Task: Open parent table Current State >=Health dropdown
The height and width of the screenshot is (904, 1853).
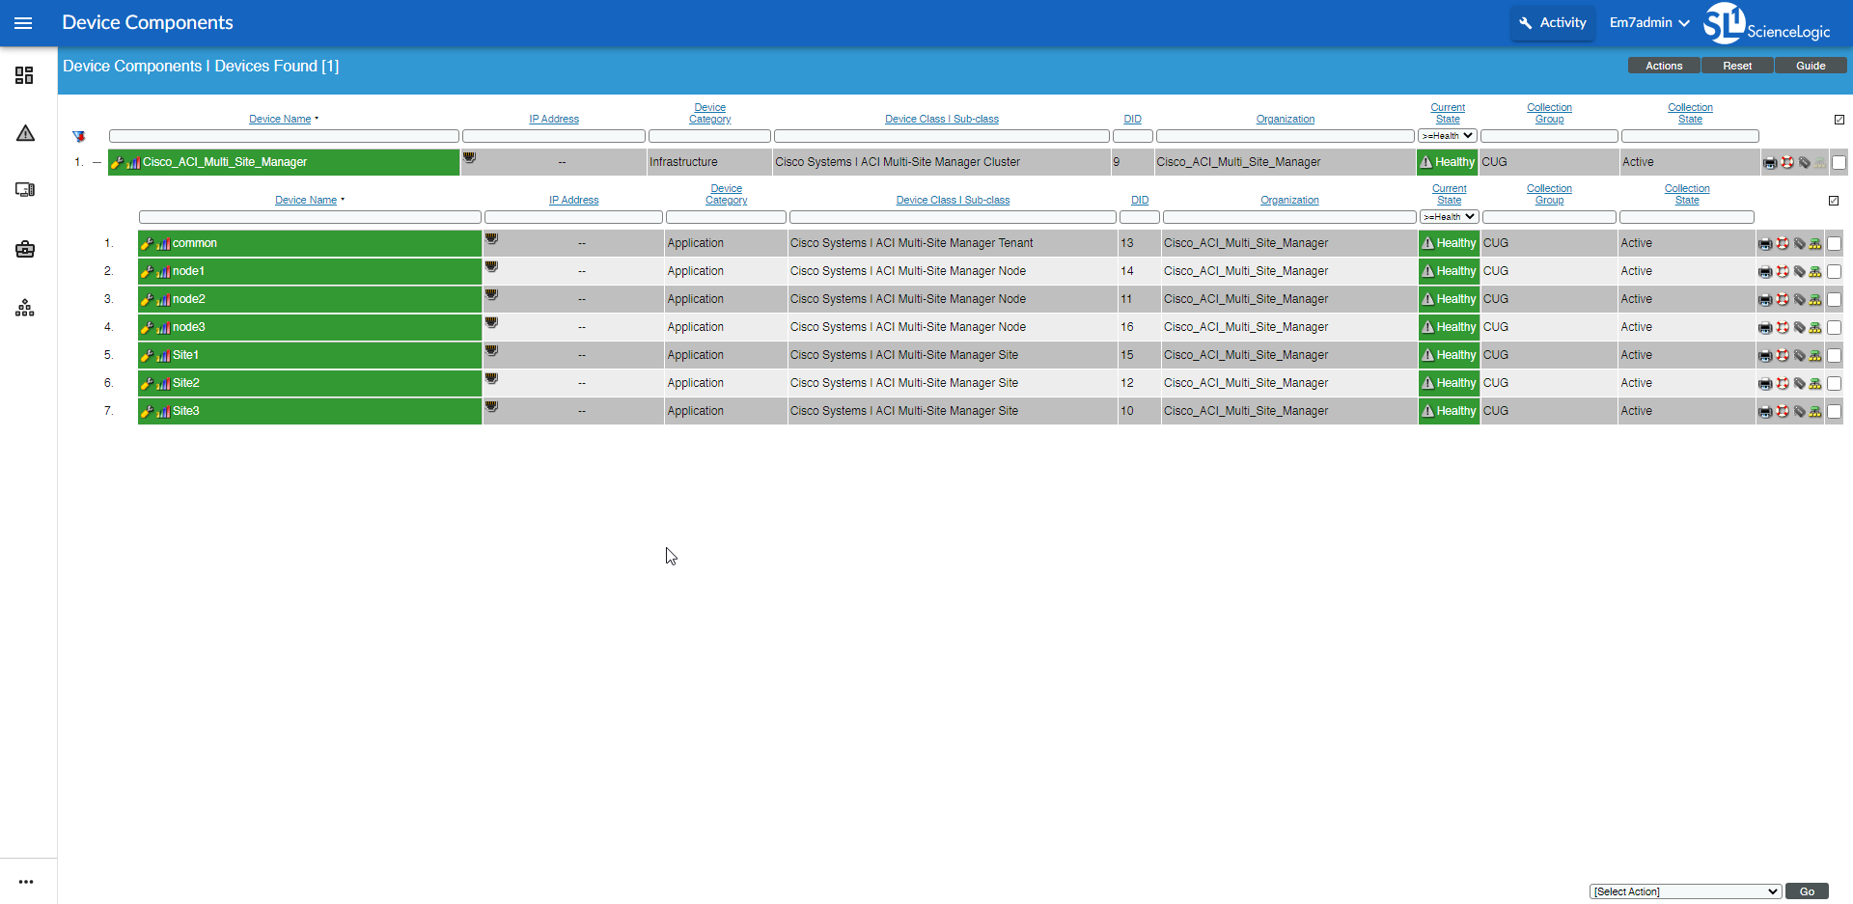Action: 1448,136
